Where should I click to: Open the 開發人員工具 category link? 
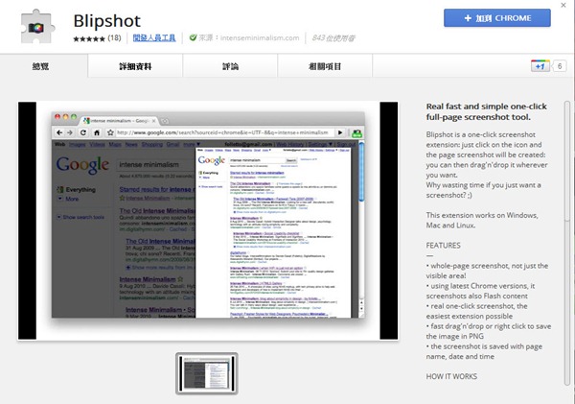154,37
